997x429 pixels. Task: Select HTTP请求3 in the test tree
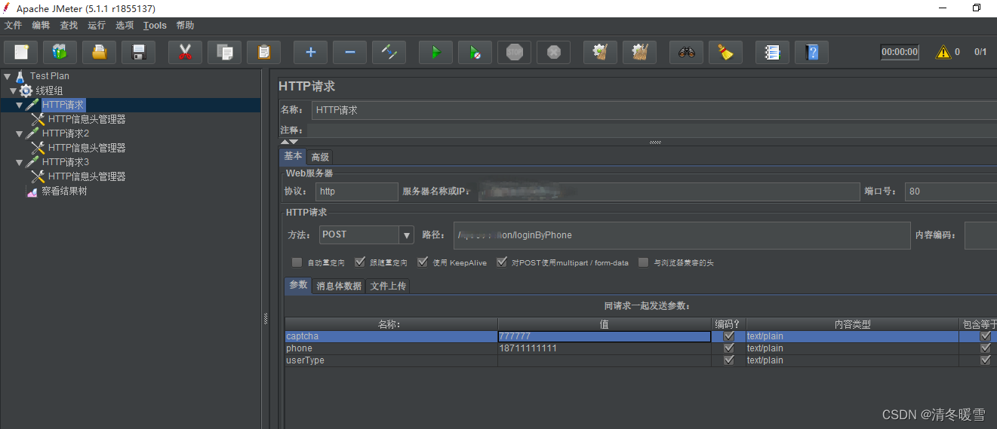coord(66,162)
